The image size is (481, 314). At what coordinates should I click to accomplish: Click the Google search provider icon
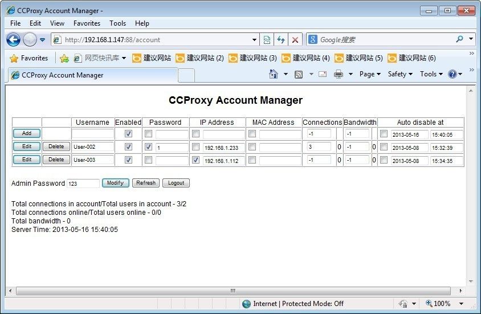tap(312, 39)
